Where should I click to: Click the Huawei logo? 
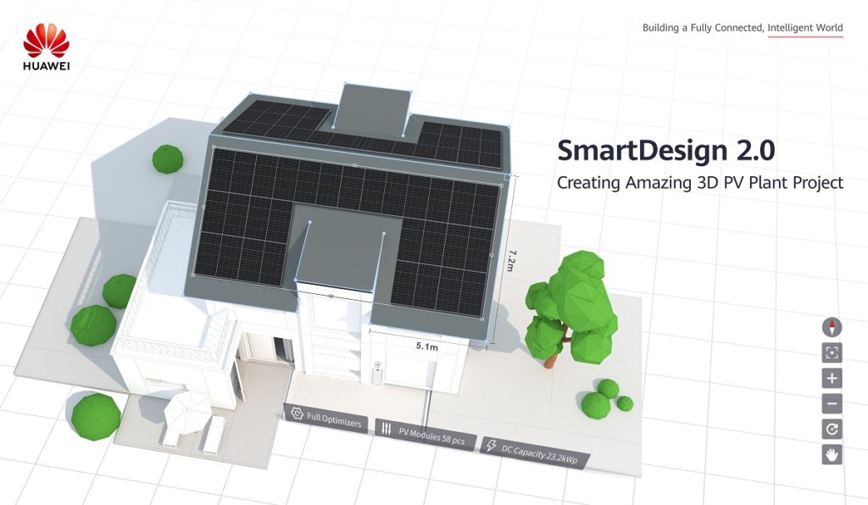[x=47, y=47]
